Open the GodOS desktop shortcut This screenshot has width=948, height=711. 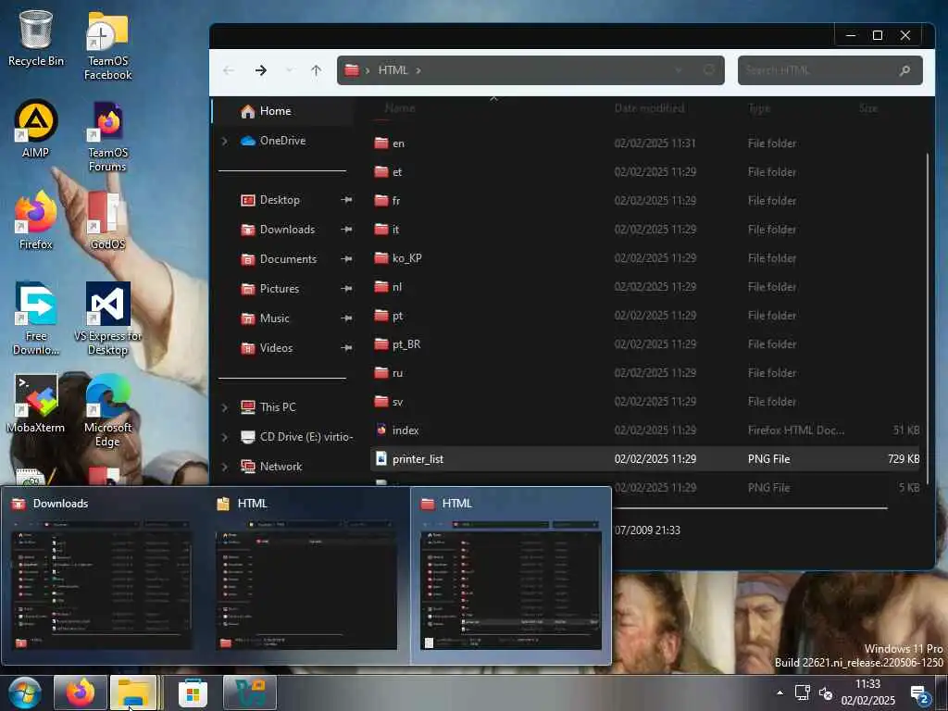[107, 220]
